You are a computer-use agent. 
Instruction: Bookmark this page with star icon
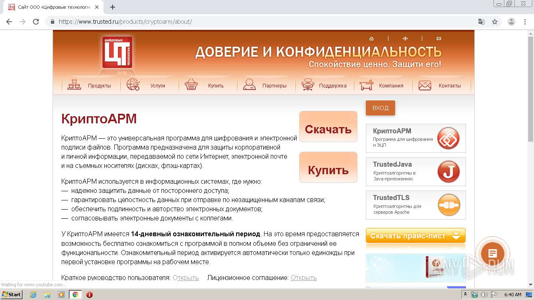[495, 22]
